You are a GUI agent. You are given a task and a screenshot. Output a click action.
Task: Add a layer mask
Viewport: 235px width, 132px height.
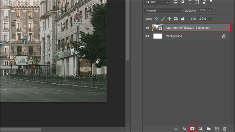(192, 128)
